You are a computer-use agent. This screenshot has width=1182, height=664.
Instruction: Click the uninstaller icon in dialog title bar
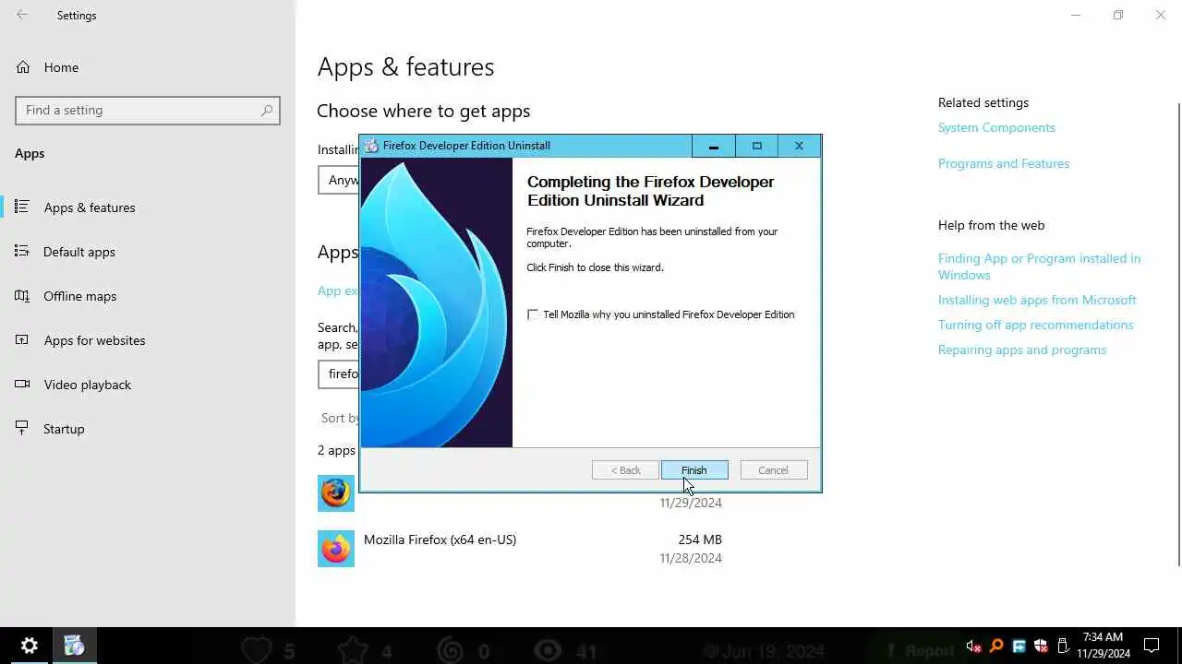coord(371,146)
